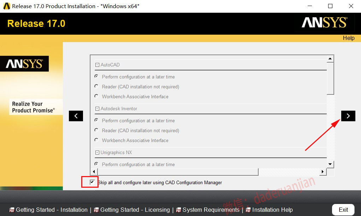
Task: Click the scroll left arrow of the list
Action: (x=94, y=171)
